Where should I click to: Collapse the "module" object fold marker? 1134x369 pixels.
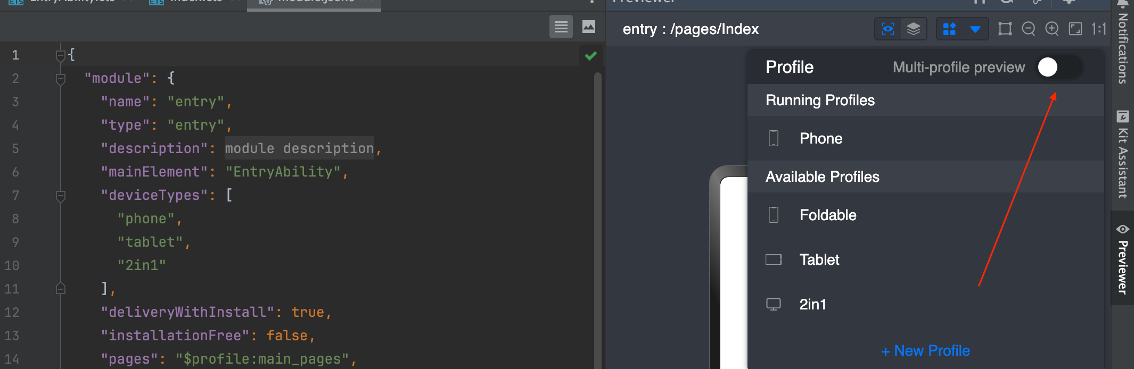pyautogui.click(x=61, y=79)
